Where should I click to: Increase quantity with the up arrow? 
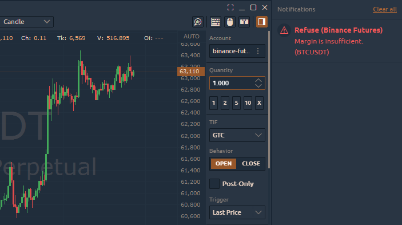tap(258, 80)
